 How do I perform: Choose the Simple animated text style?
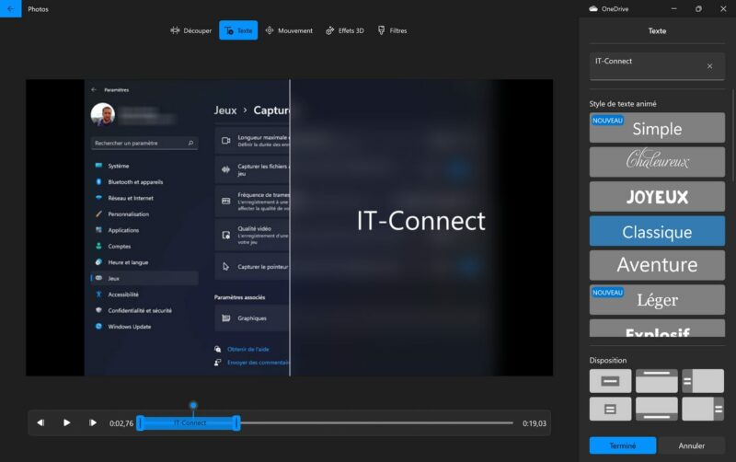[657, 128]
